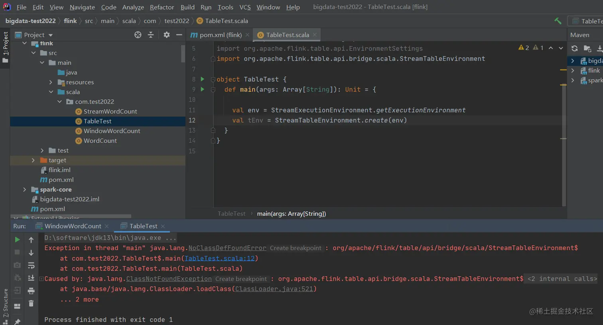603x325 pixels.
Task: Click the restore layout icon in Run panel
Action: coord(17,306)
